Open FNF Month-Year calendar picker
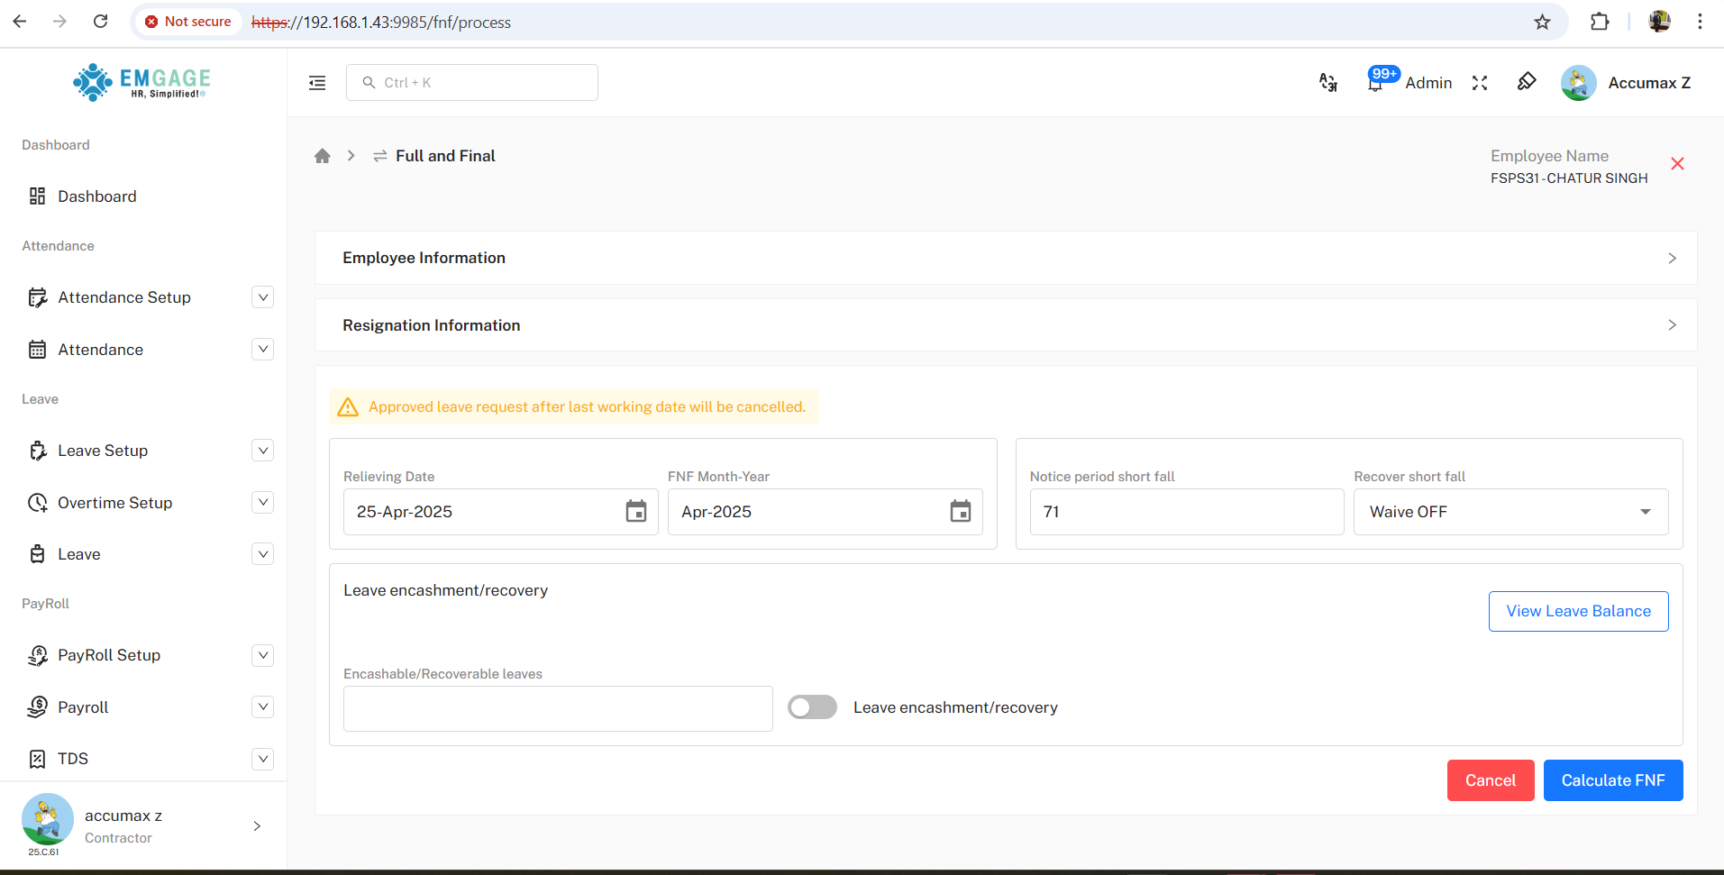This screenshot has width=1724, height=875. [x=961, y=512]
